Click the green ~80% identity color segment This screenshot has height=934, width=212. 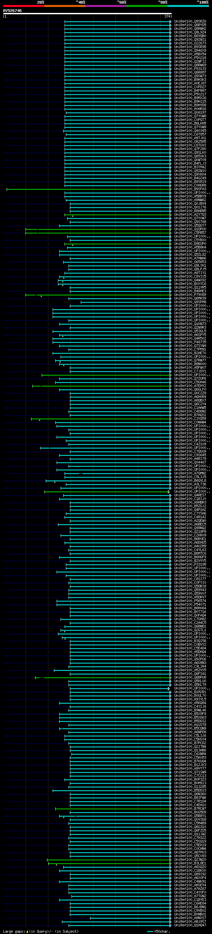pos(147,6)
